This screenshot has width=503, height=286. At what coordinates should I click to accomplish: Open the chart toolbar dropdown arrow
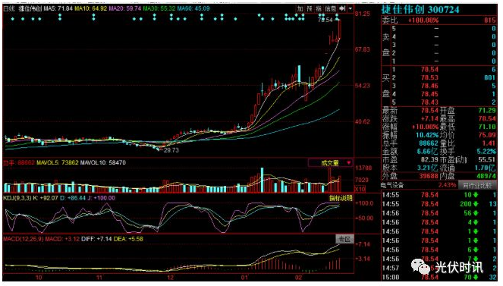pyautogui.click(x=350, y=8)
